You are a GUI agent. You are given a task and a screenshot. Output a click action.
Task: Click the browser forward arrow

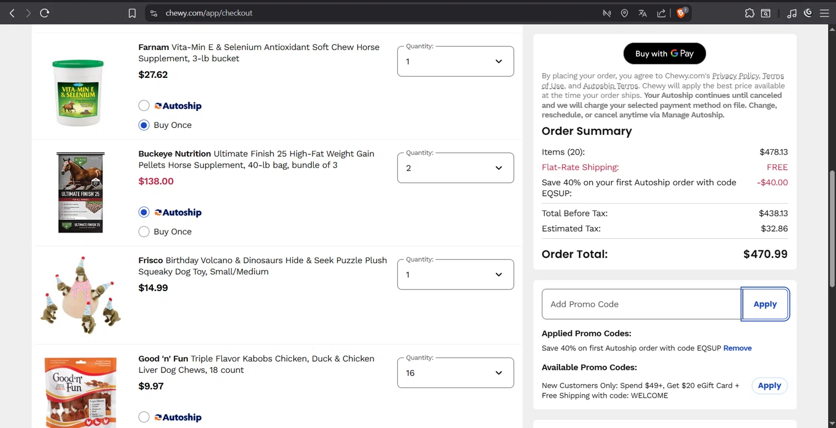[28, 13]
